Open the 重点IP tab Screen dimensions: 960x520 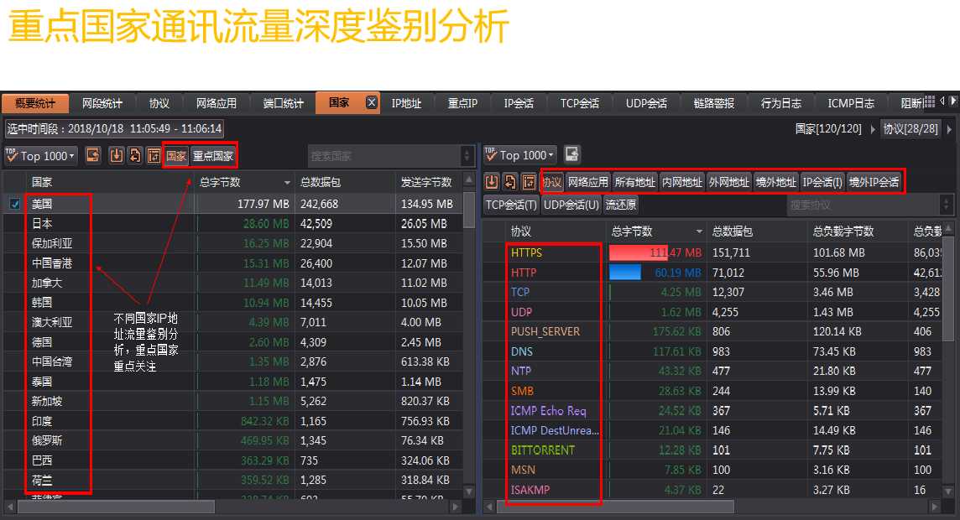tap(462, 103)
